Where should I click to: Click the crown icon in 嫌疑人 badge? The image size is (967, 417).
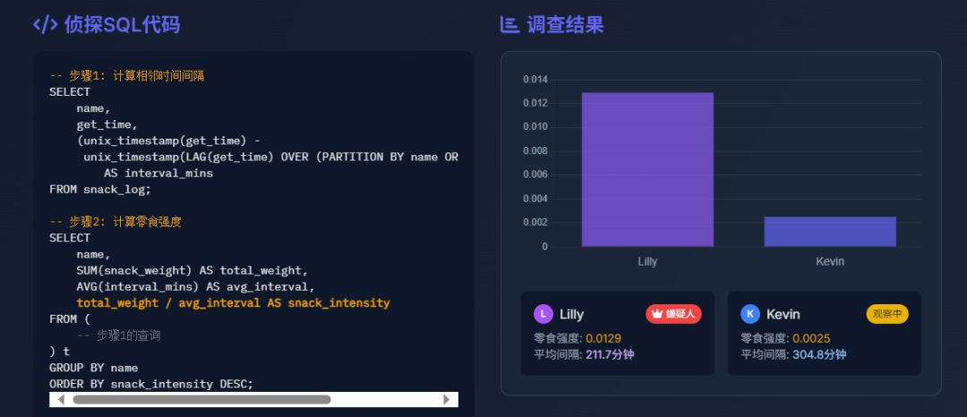pos(657,314)
